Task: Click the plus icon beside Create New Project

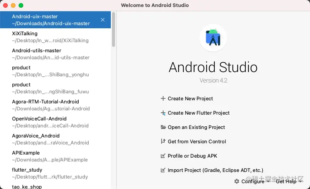Action: click(163, 98)
